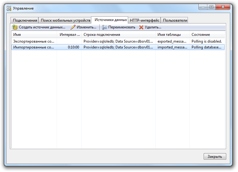This screenshot has height=172, width=238.
Task: Open the Подключения tab
Action: point(25,20)
